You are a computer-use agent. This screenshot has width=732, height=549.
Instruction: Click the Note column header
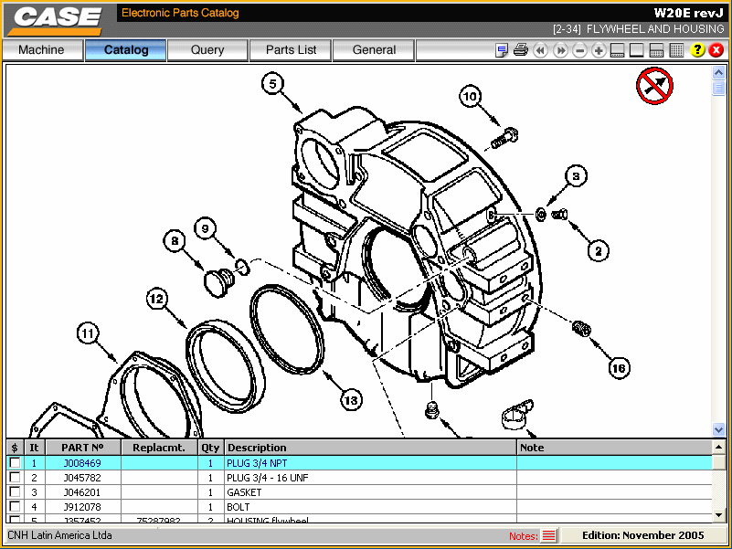click(x=615, y=448)
